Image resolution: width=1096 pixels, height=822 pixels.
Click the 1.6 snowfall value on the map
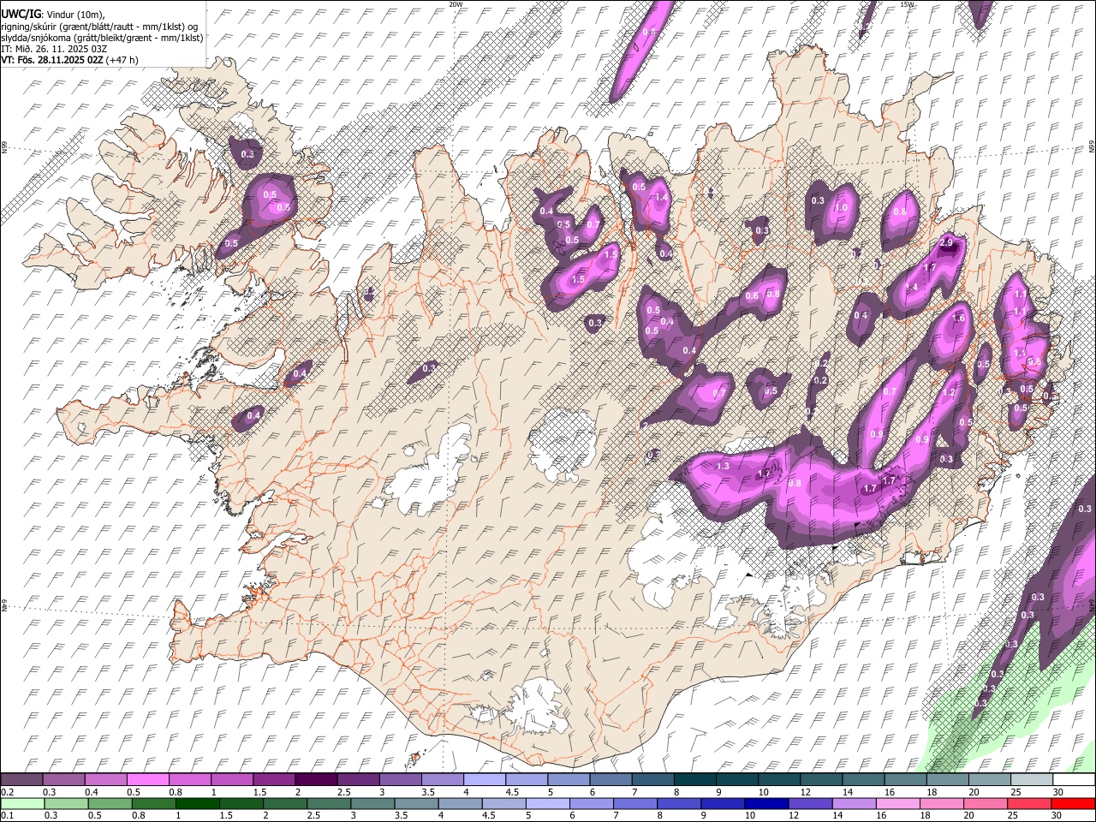(x=958, y=319)
